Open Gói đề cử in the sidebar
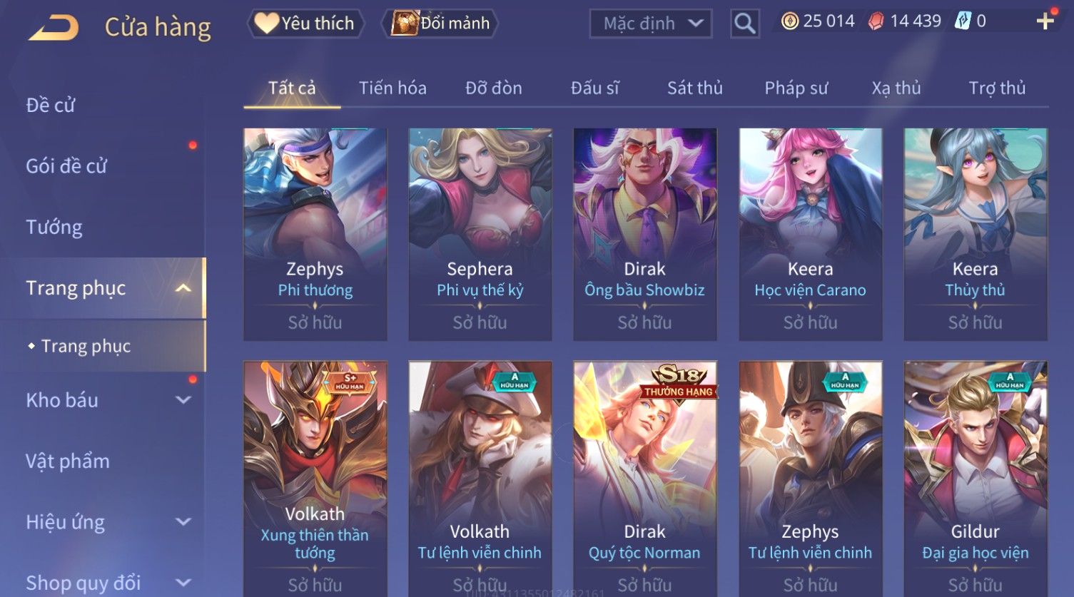This screenshot has height=597, width=1074. click(x=66, y=166)
